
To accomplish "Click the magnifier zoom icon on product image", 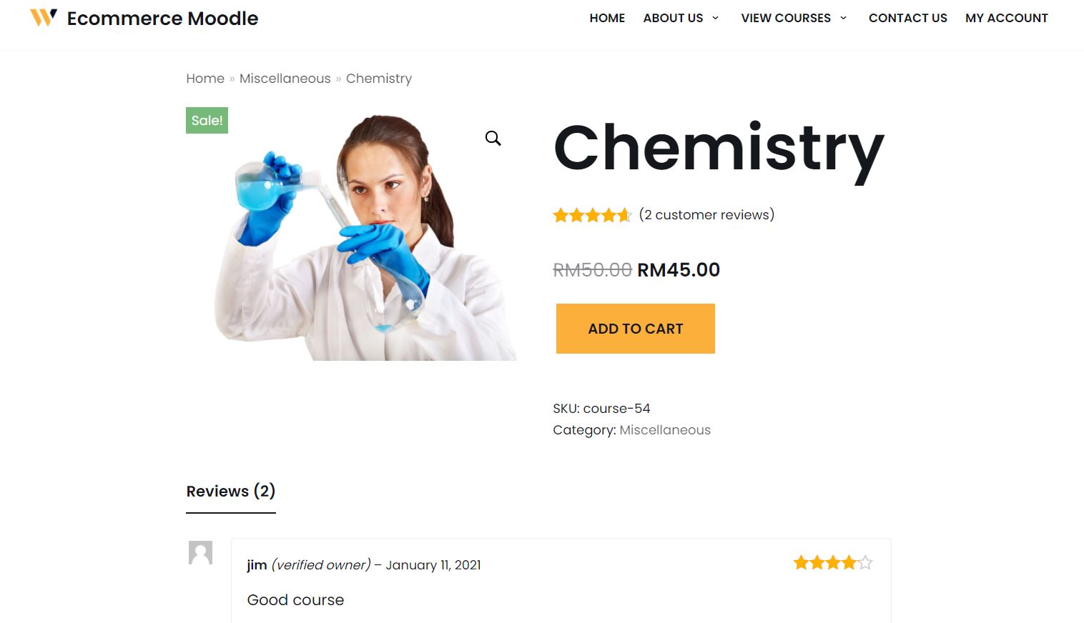I will (493, 138).
